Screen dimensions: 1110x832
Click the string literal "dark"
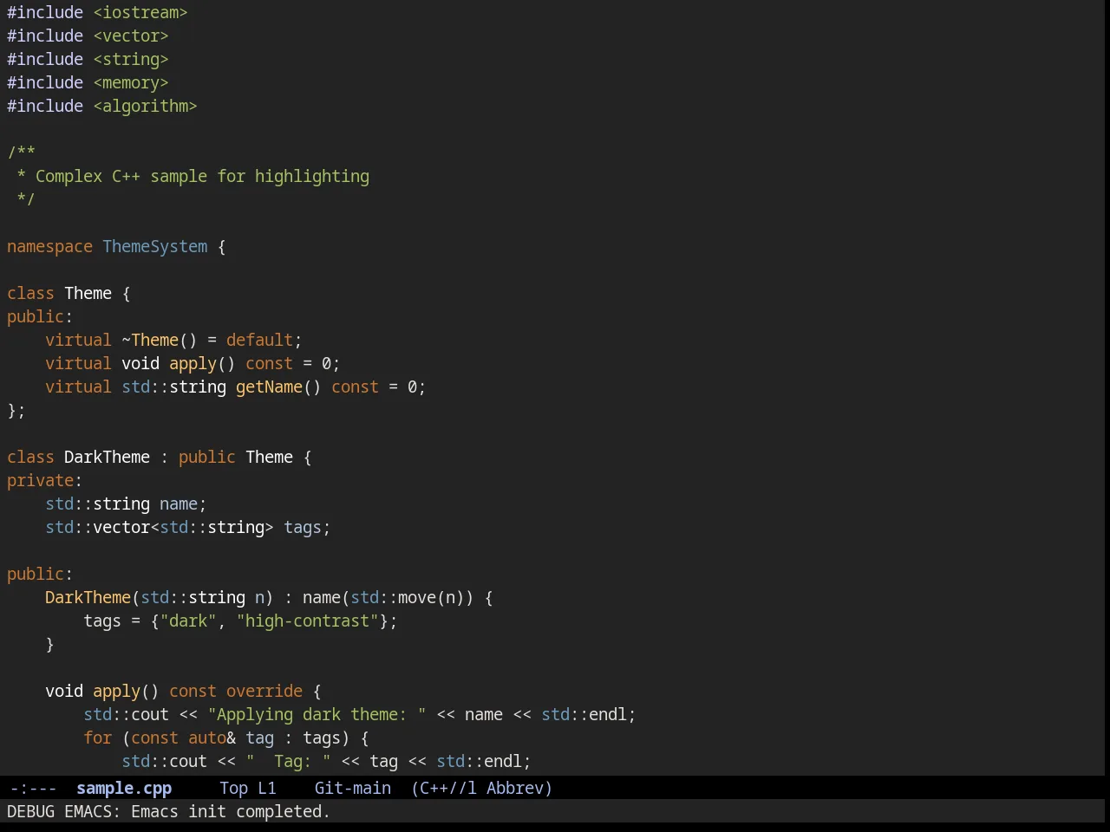coord(188,621)
